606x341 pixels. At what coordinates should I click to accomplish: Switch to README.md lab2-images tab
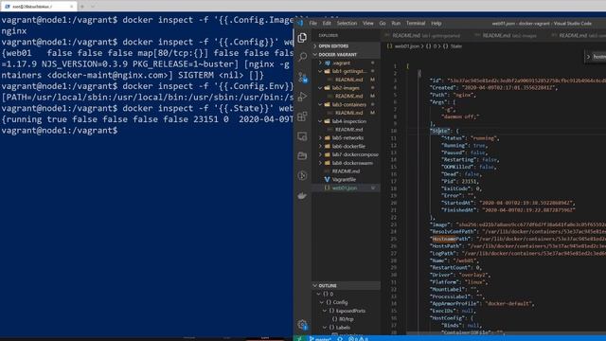(509, 35)
